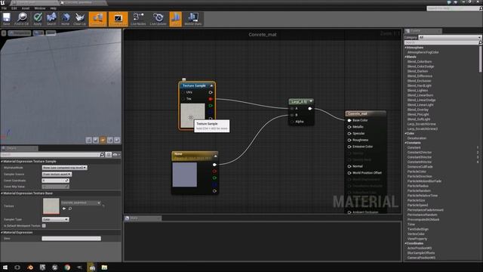Open Chrome from the taskbar
The height and width of the screenshot is (272, 483).
(x=67, y=267)
